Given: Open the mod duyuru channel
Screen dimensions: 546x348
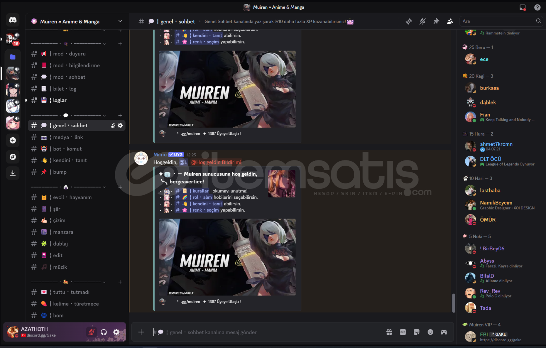Looking at the screenshot, I should [76, 54].
